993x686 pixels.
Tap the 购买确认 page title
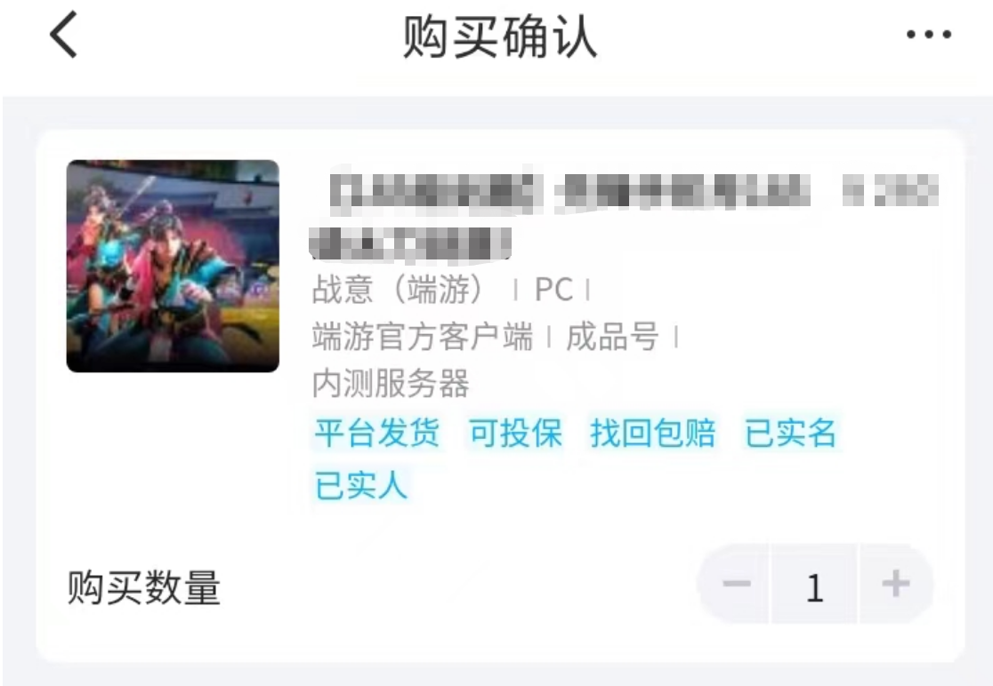tap(500, 37)
